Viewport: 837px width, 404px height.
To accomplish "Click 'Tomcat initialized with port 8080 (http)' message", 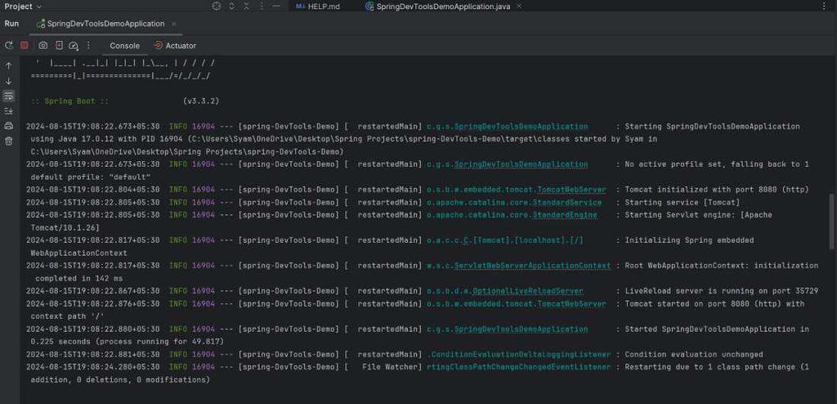I will tap(717, 190).
